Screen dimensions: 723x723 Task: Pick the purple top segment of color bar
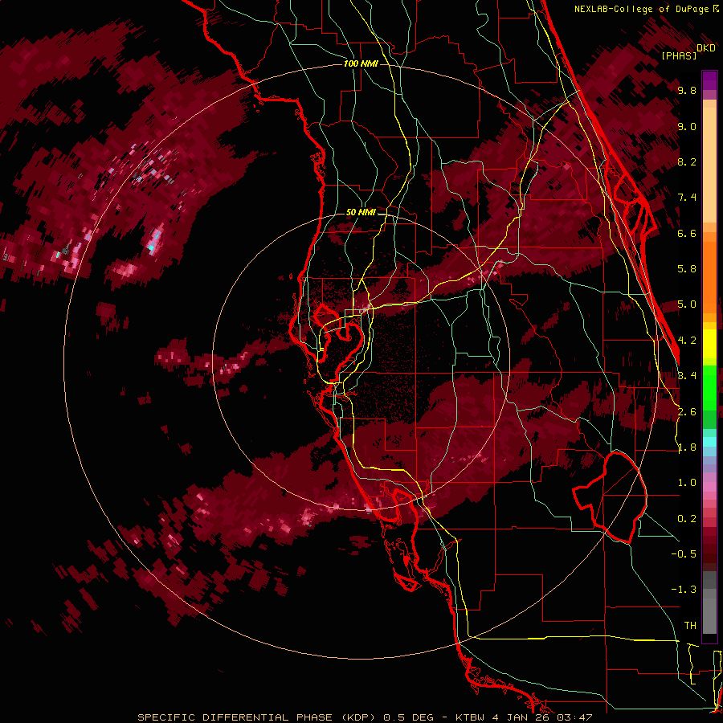pyautogui.click(x=709, y=80)
